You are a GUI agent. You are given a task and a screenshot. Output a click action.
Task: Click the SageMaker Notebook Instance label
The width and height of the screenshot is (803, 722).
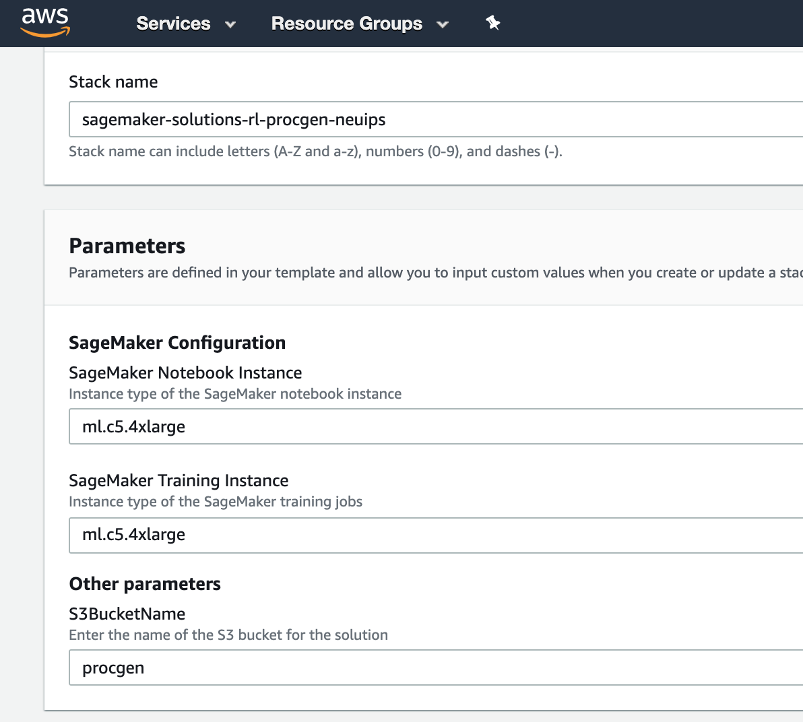(185, 372)
